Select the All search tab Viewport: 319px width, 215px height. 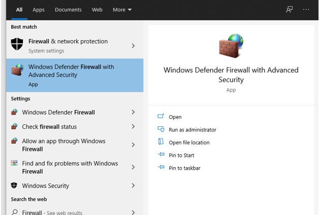[19, 10]
